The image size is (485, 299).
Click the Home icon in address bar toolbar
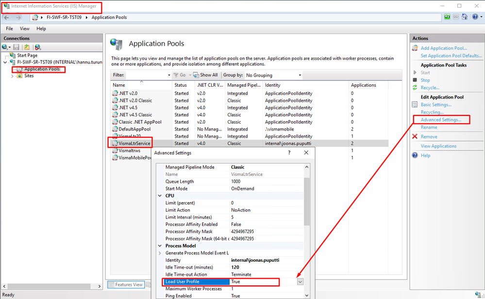tap(465, 16)
